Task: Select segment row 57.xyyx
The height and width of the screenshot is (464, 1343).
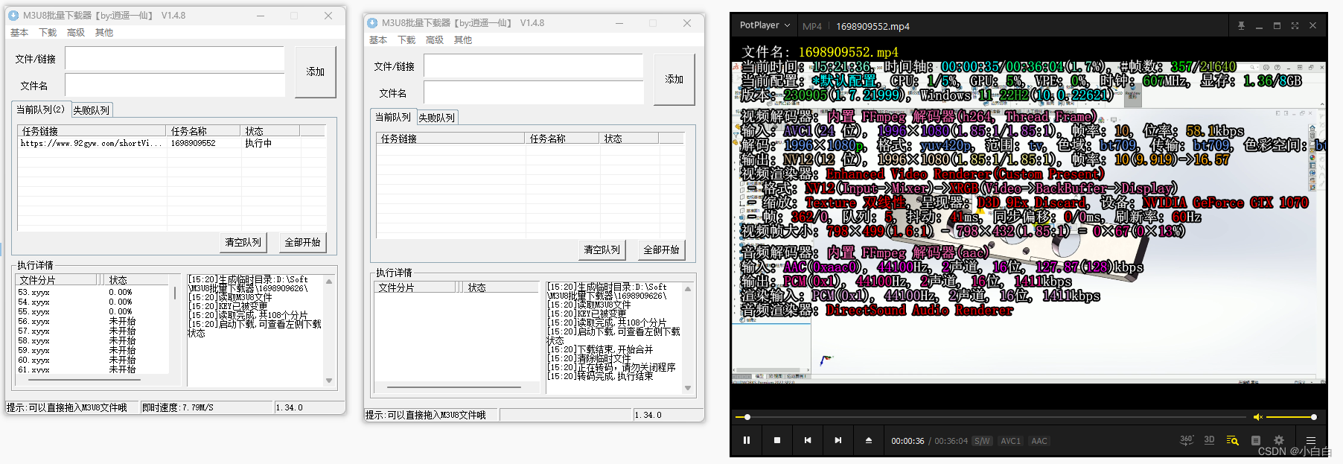Action: (93, 331)
